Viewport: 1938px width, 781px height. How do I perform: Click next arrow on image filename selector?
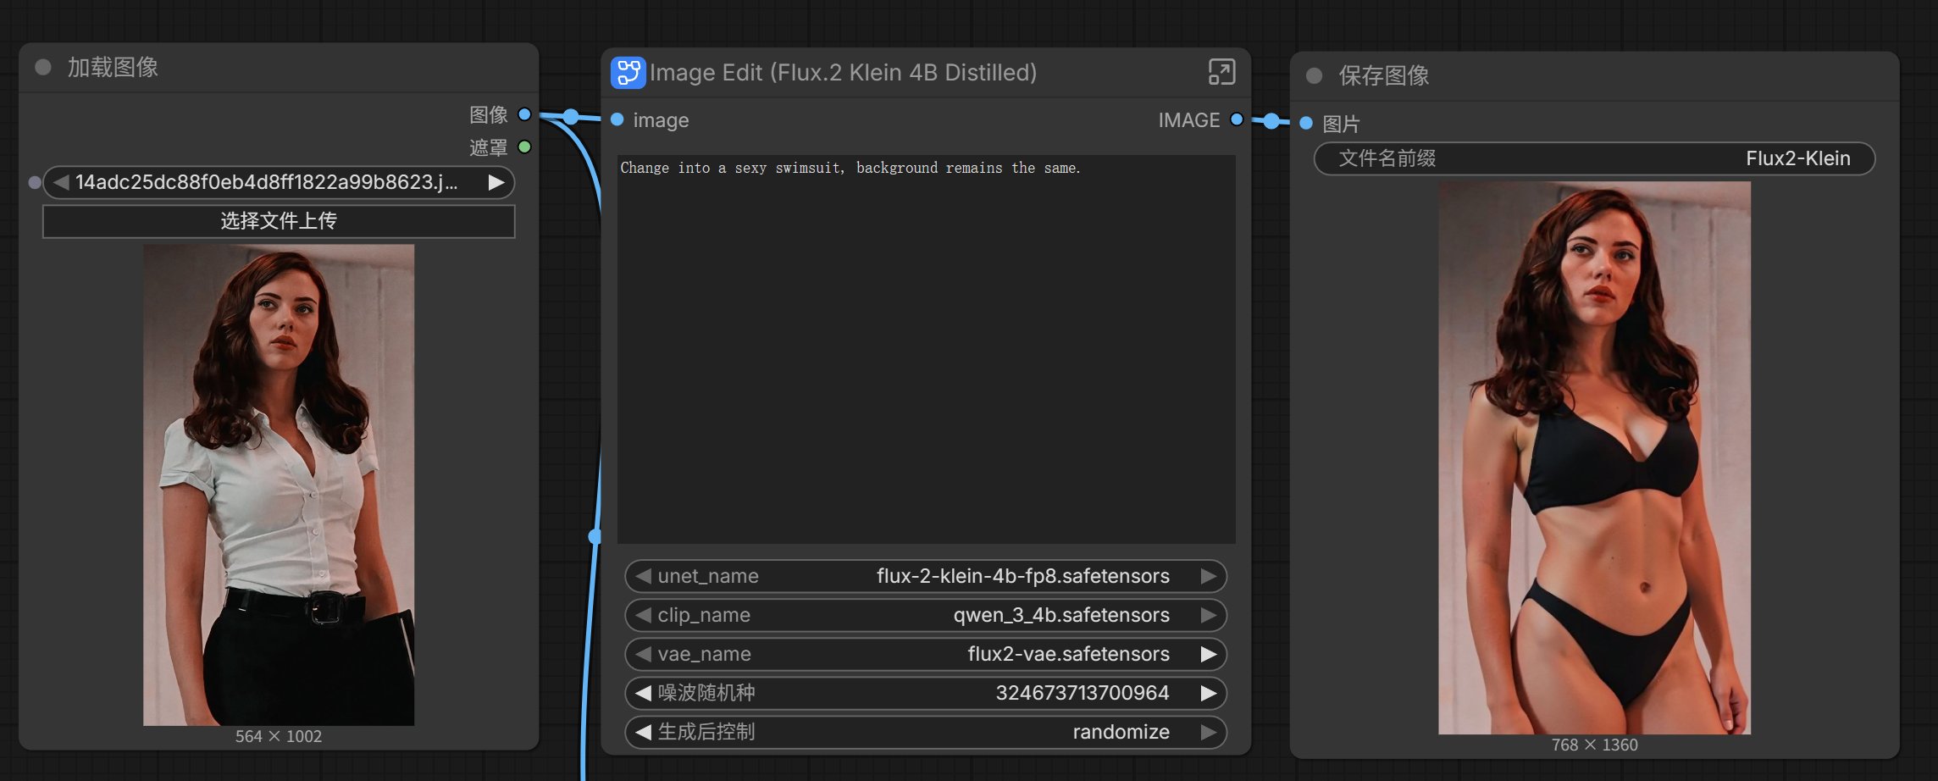[x=496, y=183]
